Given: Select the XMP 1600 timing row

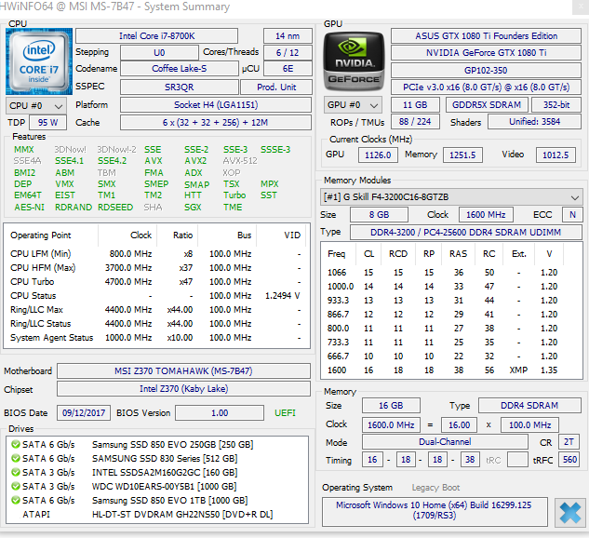Looking at the screenshot, I should tap(450, 370).
